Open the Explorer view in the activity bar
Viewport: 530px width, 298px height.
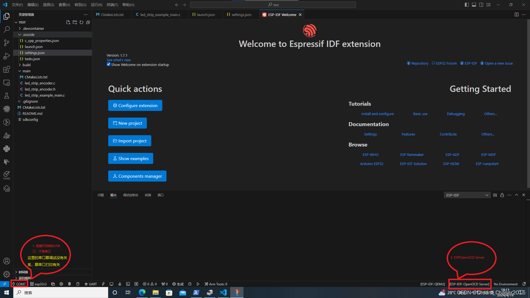point(7,16)
